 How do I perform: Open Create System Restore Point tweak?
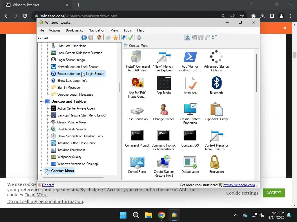coord(164,166)
